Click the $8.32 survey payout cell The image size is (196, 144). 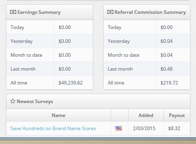174,129
